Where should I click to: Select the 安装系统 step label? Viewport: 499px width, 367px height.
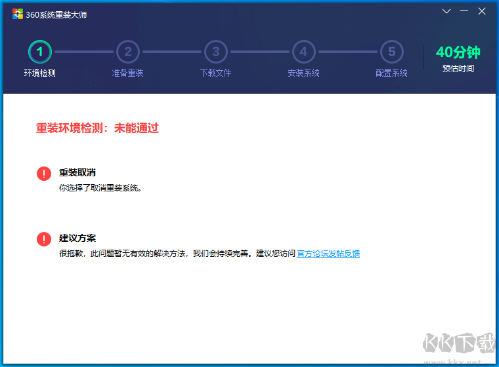tap(303, 73)
